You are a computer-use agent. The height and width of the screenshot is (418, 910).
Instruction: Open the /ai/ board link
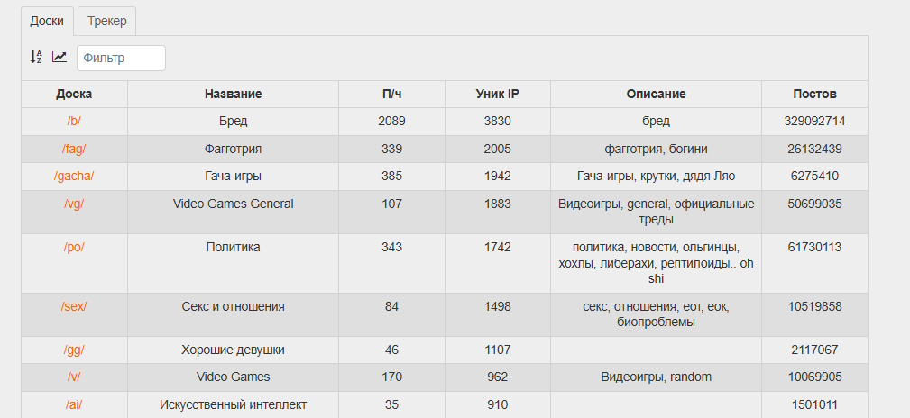(x=74, y=404)
